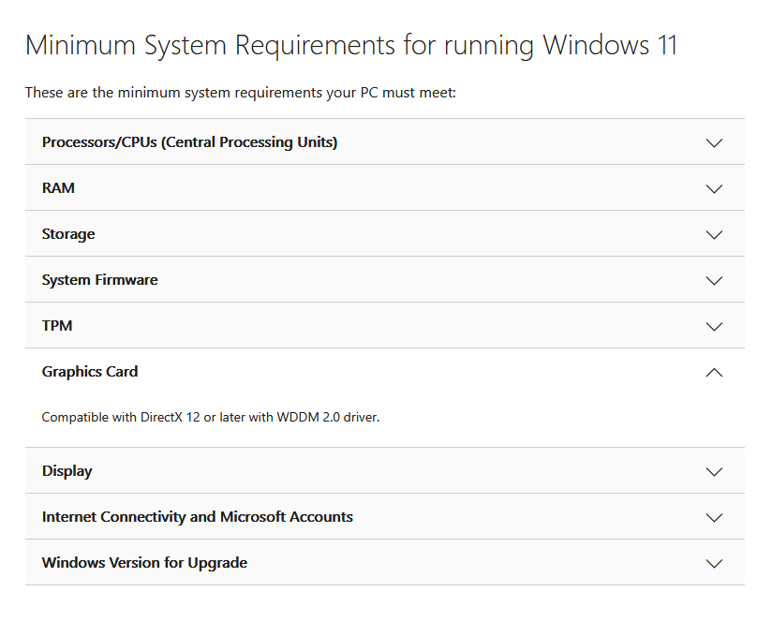The image size is (772, 622).
Task: Click the TPM row's down arrow
Action: pyautogui.click(x=714, y=326)
